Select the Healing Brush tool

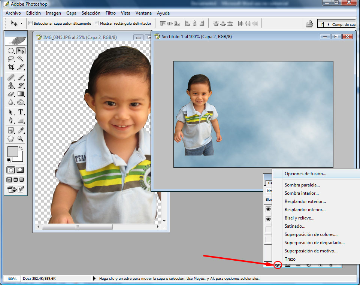(x=11, y=77)
